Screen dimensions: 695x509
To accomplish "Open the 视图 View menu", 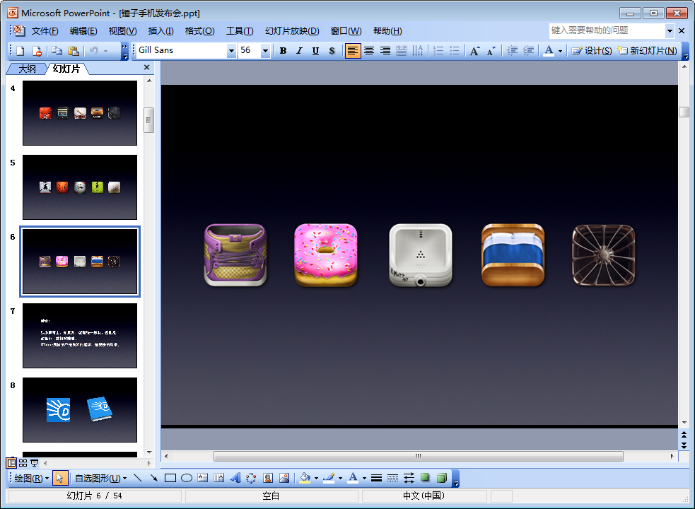I will click(122, 31).
